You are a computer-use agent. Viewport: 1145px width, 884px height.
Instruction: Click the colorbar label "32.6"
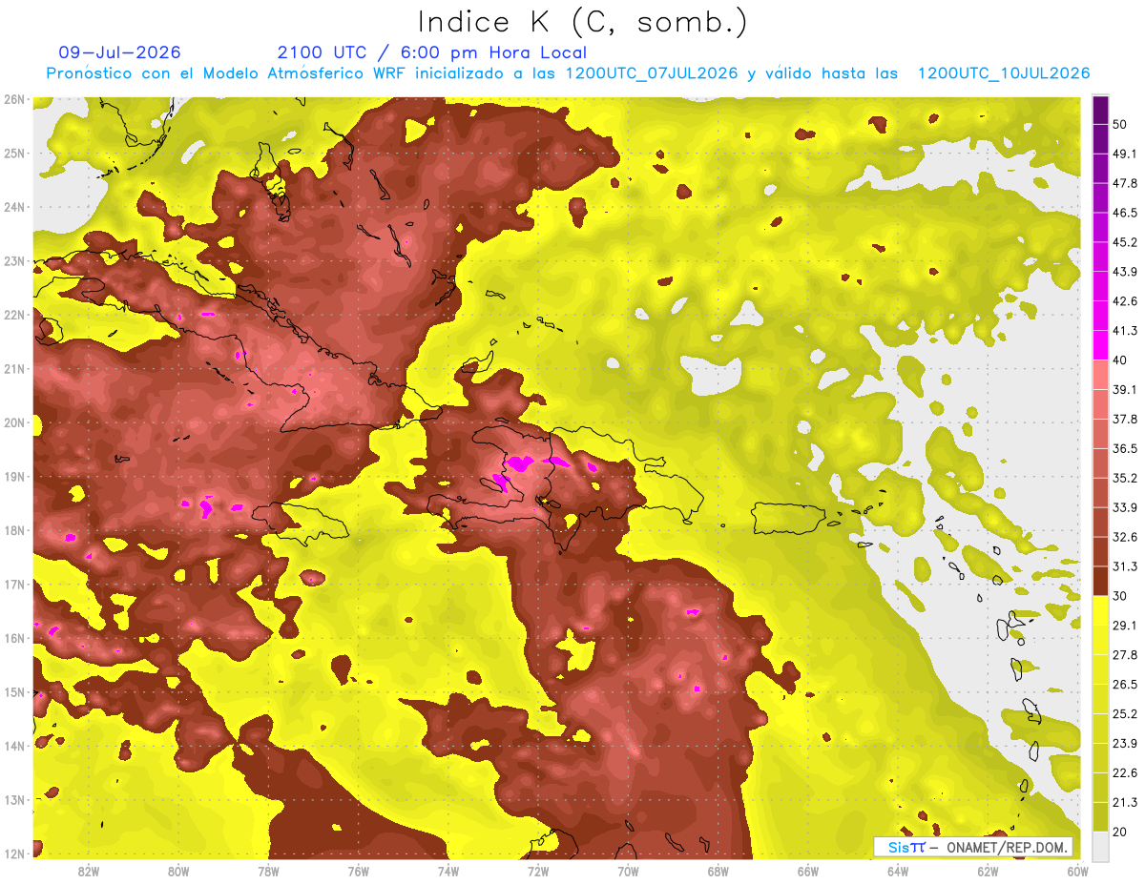coord(1125,537)
